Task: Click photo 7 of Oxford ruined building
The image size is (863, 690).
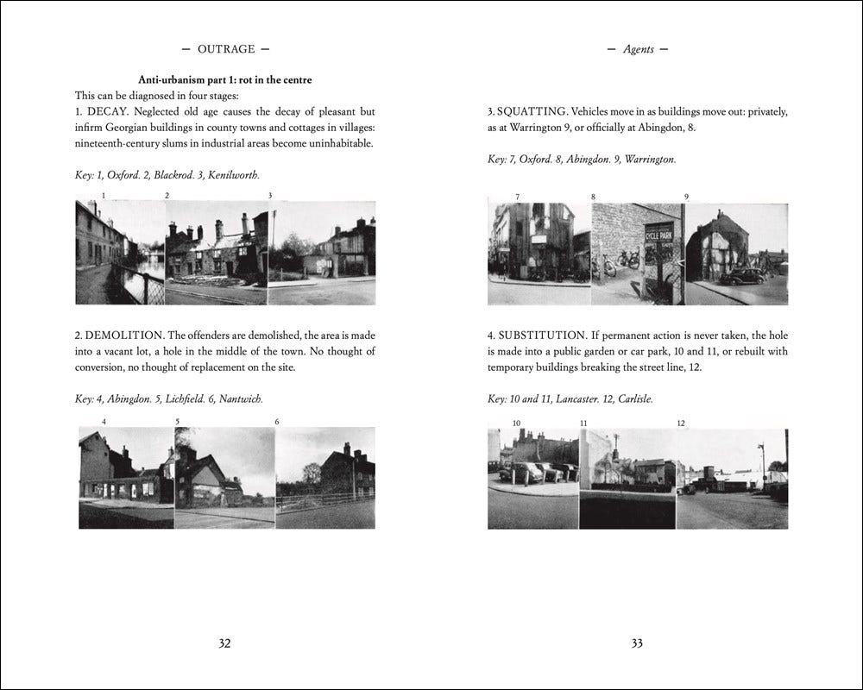Action: (539, 254)
